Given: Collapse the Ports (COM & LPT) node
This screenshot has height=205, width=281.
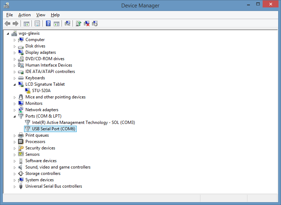Looking at the screenshot, I should [14, 116].
